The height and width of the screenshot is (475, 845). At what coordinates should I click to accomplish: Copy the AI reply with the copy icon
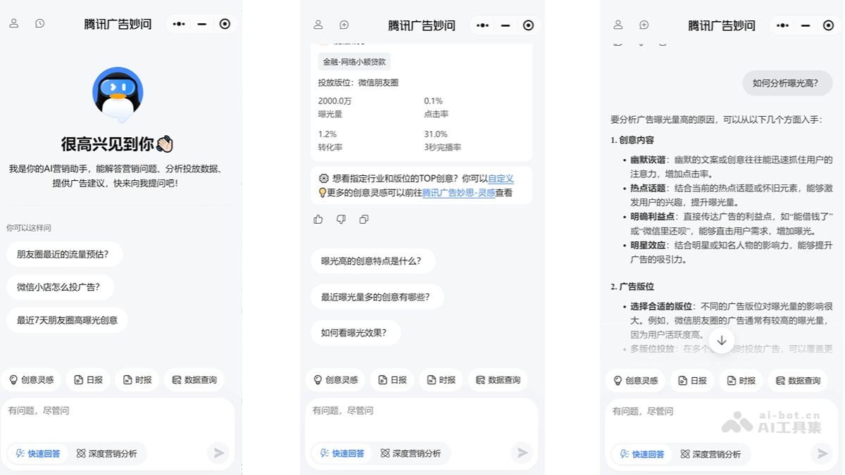363,220
